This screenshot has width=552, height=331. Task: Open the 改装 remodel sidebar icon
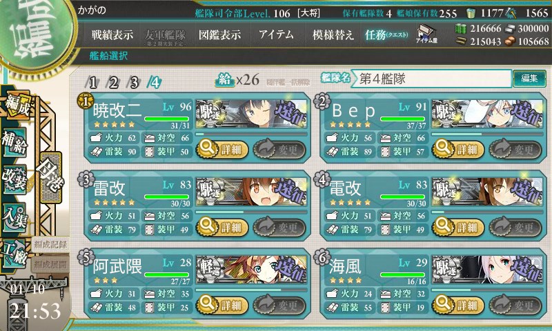14,179
